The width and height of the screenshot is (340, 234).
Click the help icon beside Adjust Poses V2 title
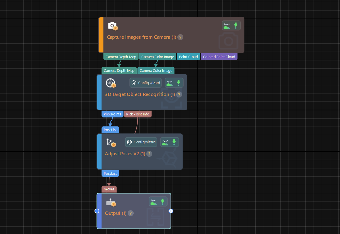(x=149, y=154)
